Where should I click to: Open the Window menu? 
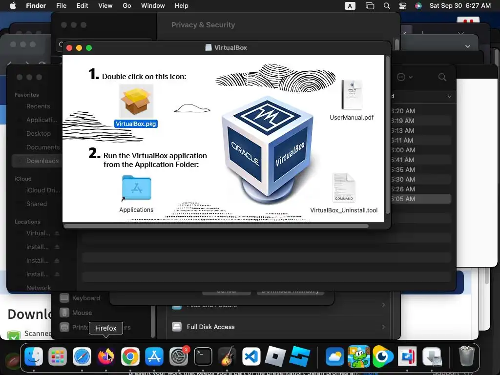point(153,6)
